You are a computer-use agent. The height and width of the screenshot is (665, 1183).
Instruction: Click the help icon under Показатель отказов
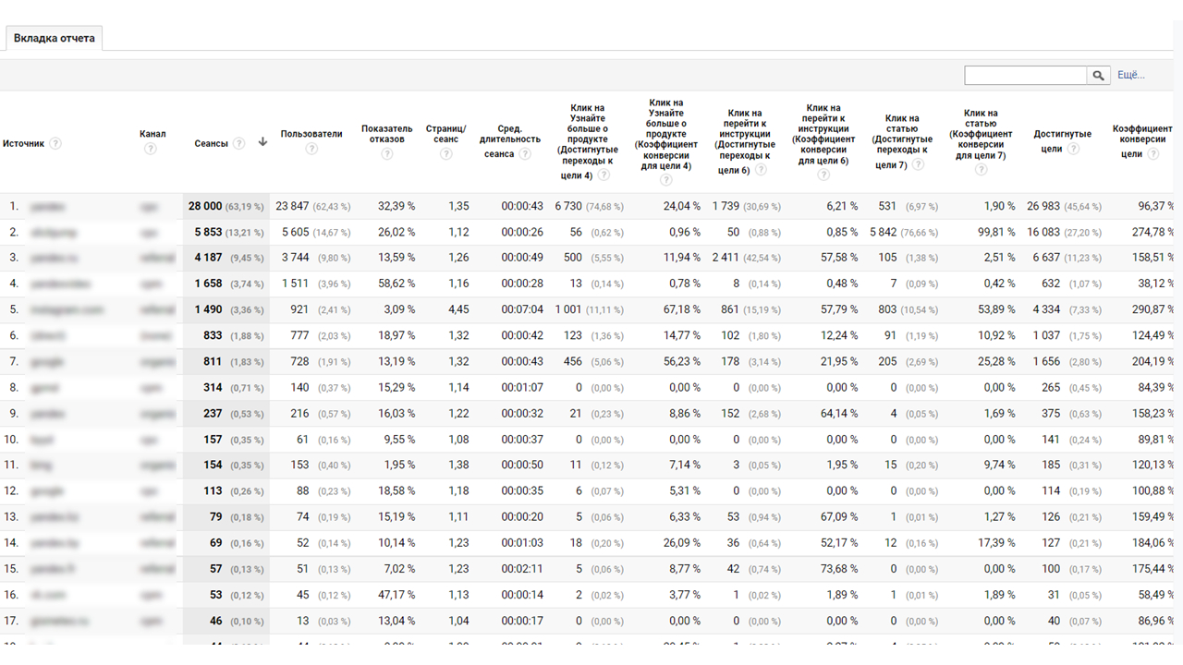(x=387, y=154)
